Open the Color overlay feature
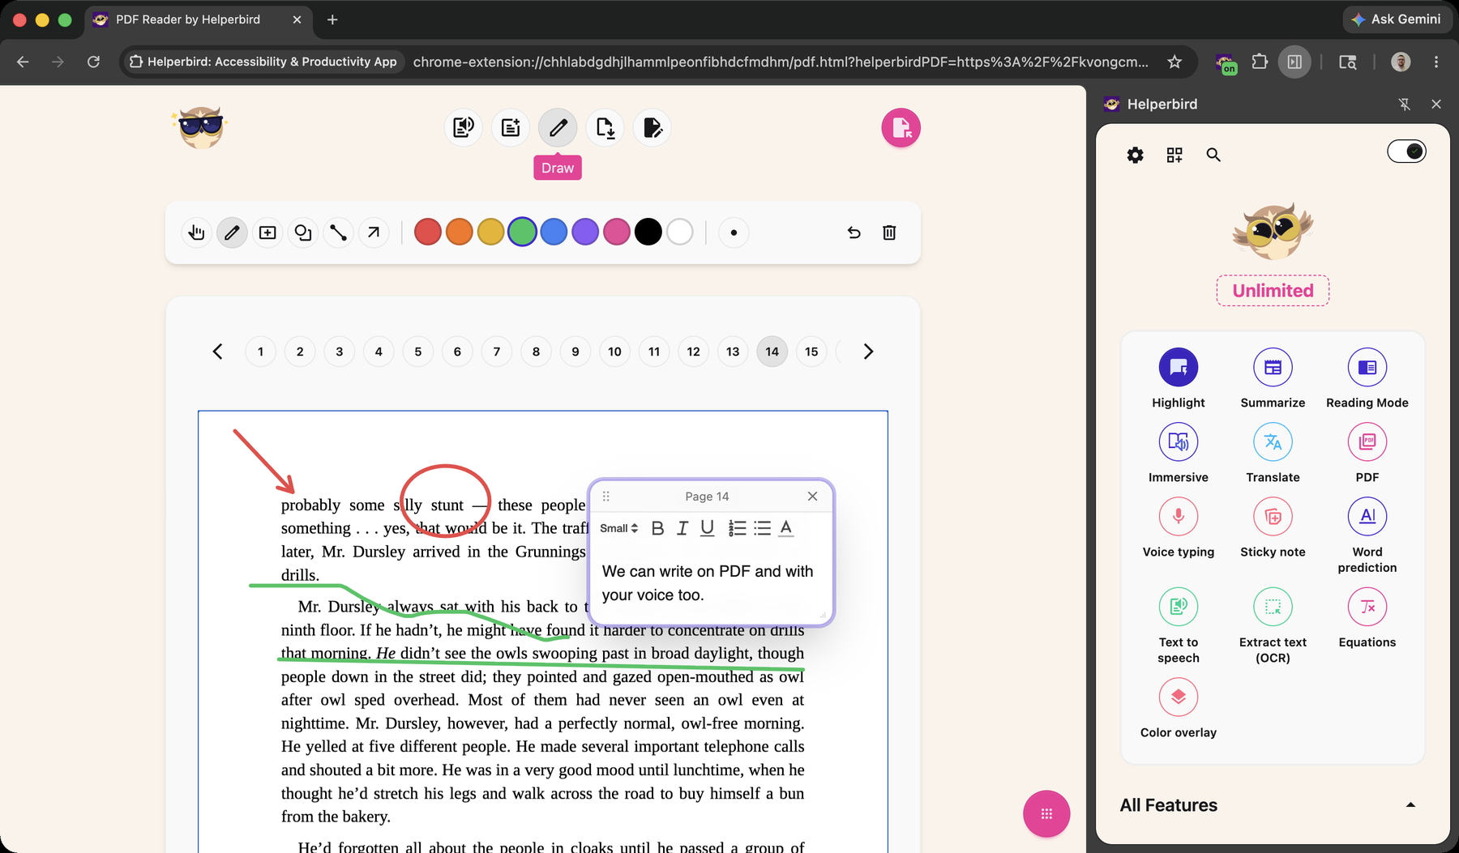The height and width of the screenshot is (853, 1459). tap(1179, 708)
